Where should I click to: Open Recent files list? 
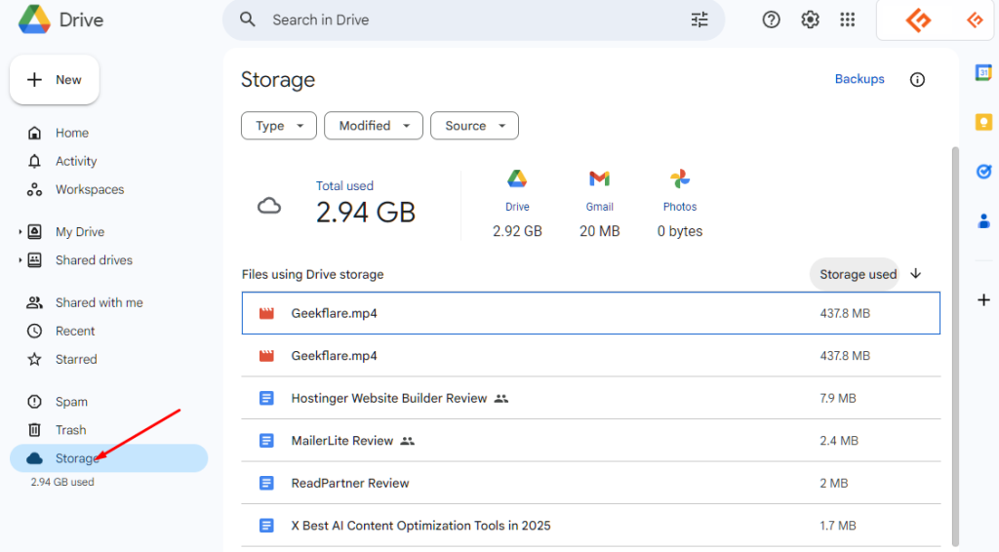(74, 331)
